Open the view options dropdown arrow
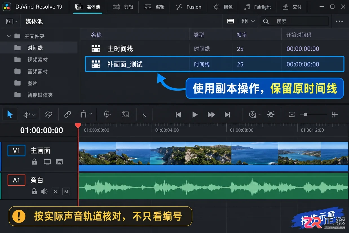Screen dimensions: 349x233 coord(253,21)
